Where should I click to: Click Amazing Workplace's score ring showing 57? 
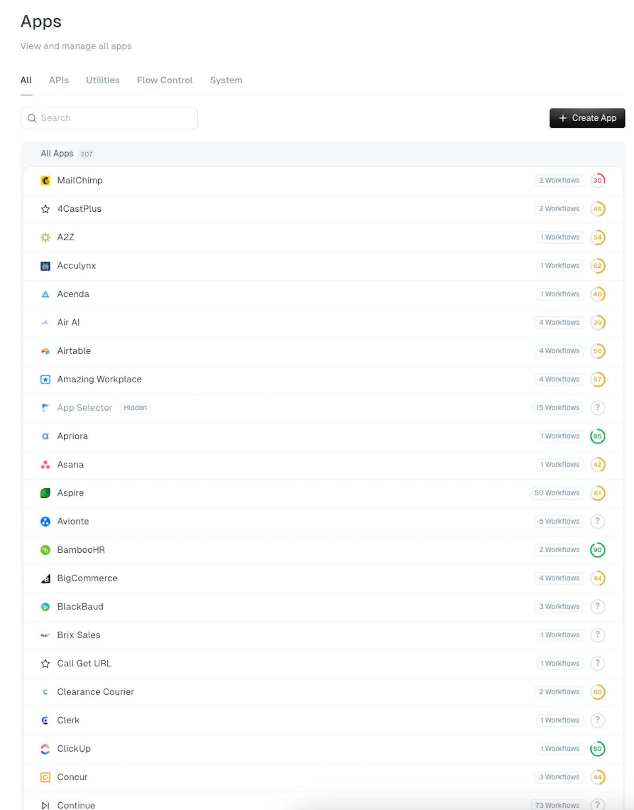tap(598, 379)
